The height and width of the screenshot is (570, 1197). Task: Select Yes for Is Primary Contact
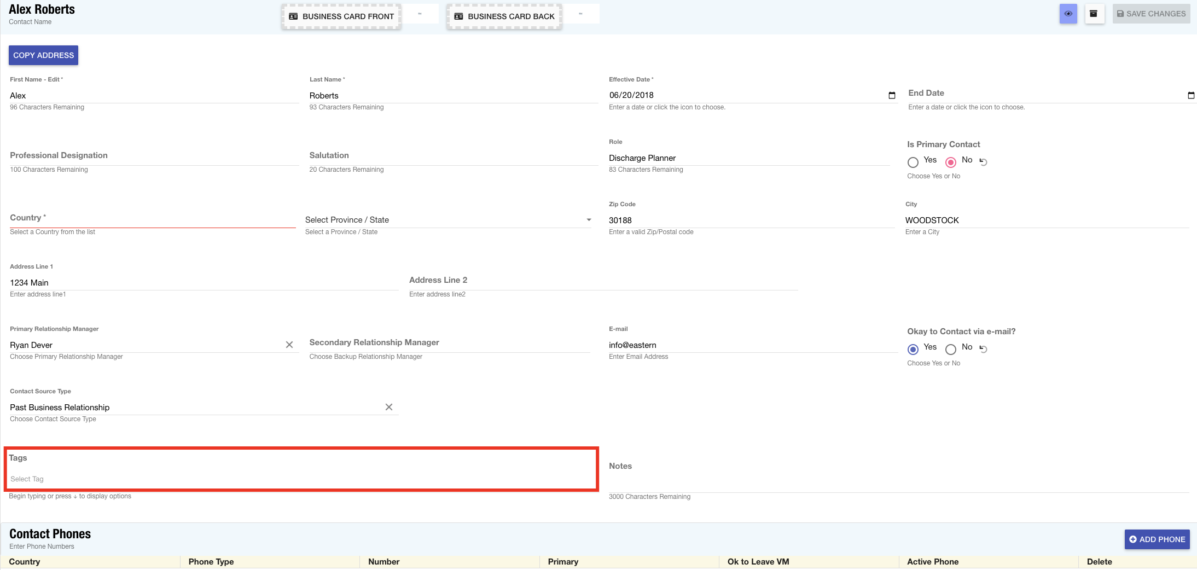click(912, 162)
